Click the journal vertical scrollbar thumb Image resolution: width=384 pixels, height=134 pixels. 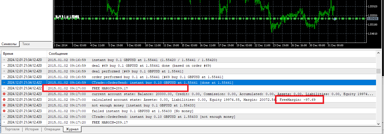click(x=378, y=71)
